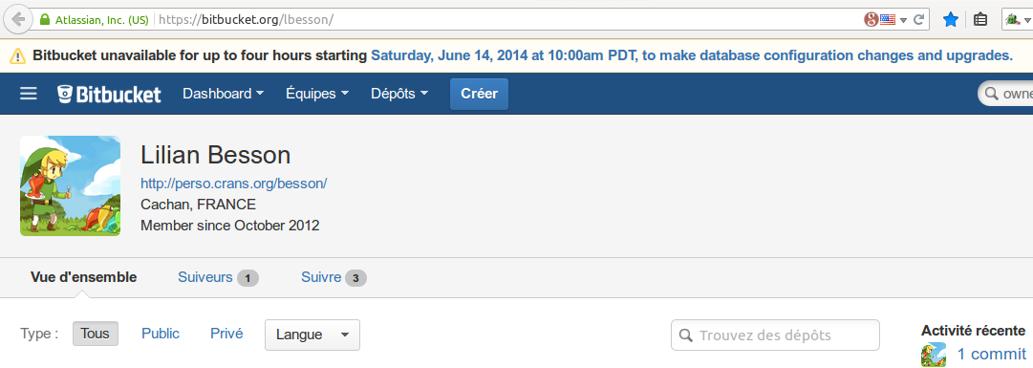The height and width of the screenshot is (368, 1033).
Task: Click the Créer button
Action: (479, 94)
